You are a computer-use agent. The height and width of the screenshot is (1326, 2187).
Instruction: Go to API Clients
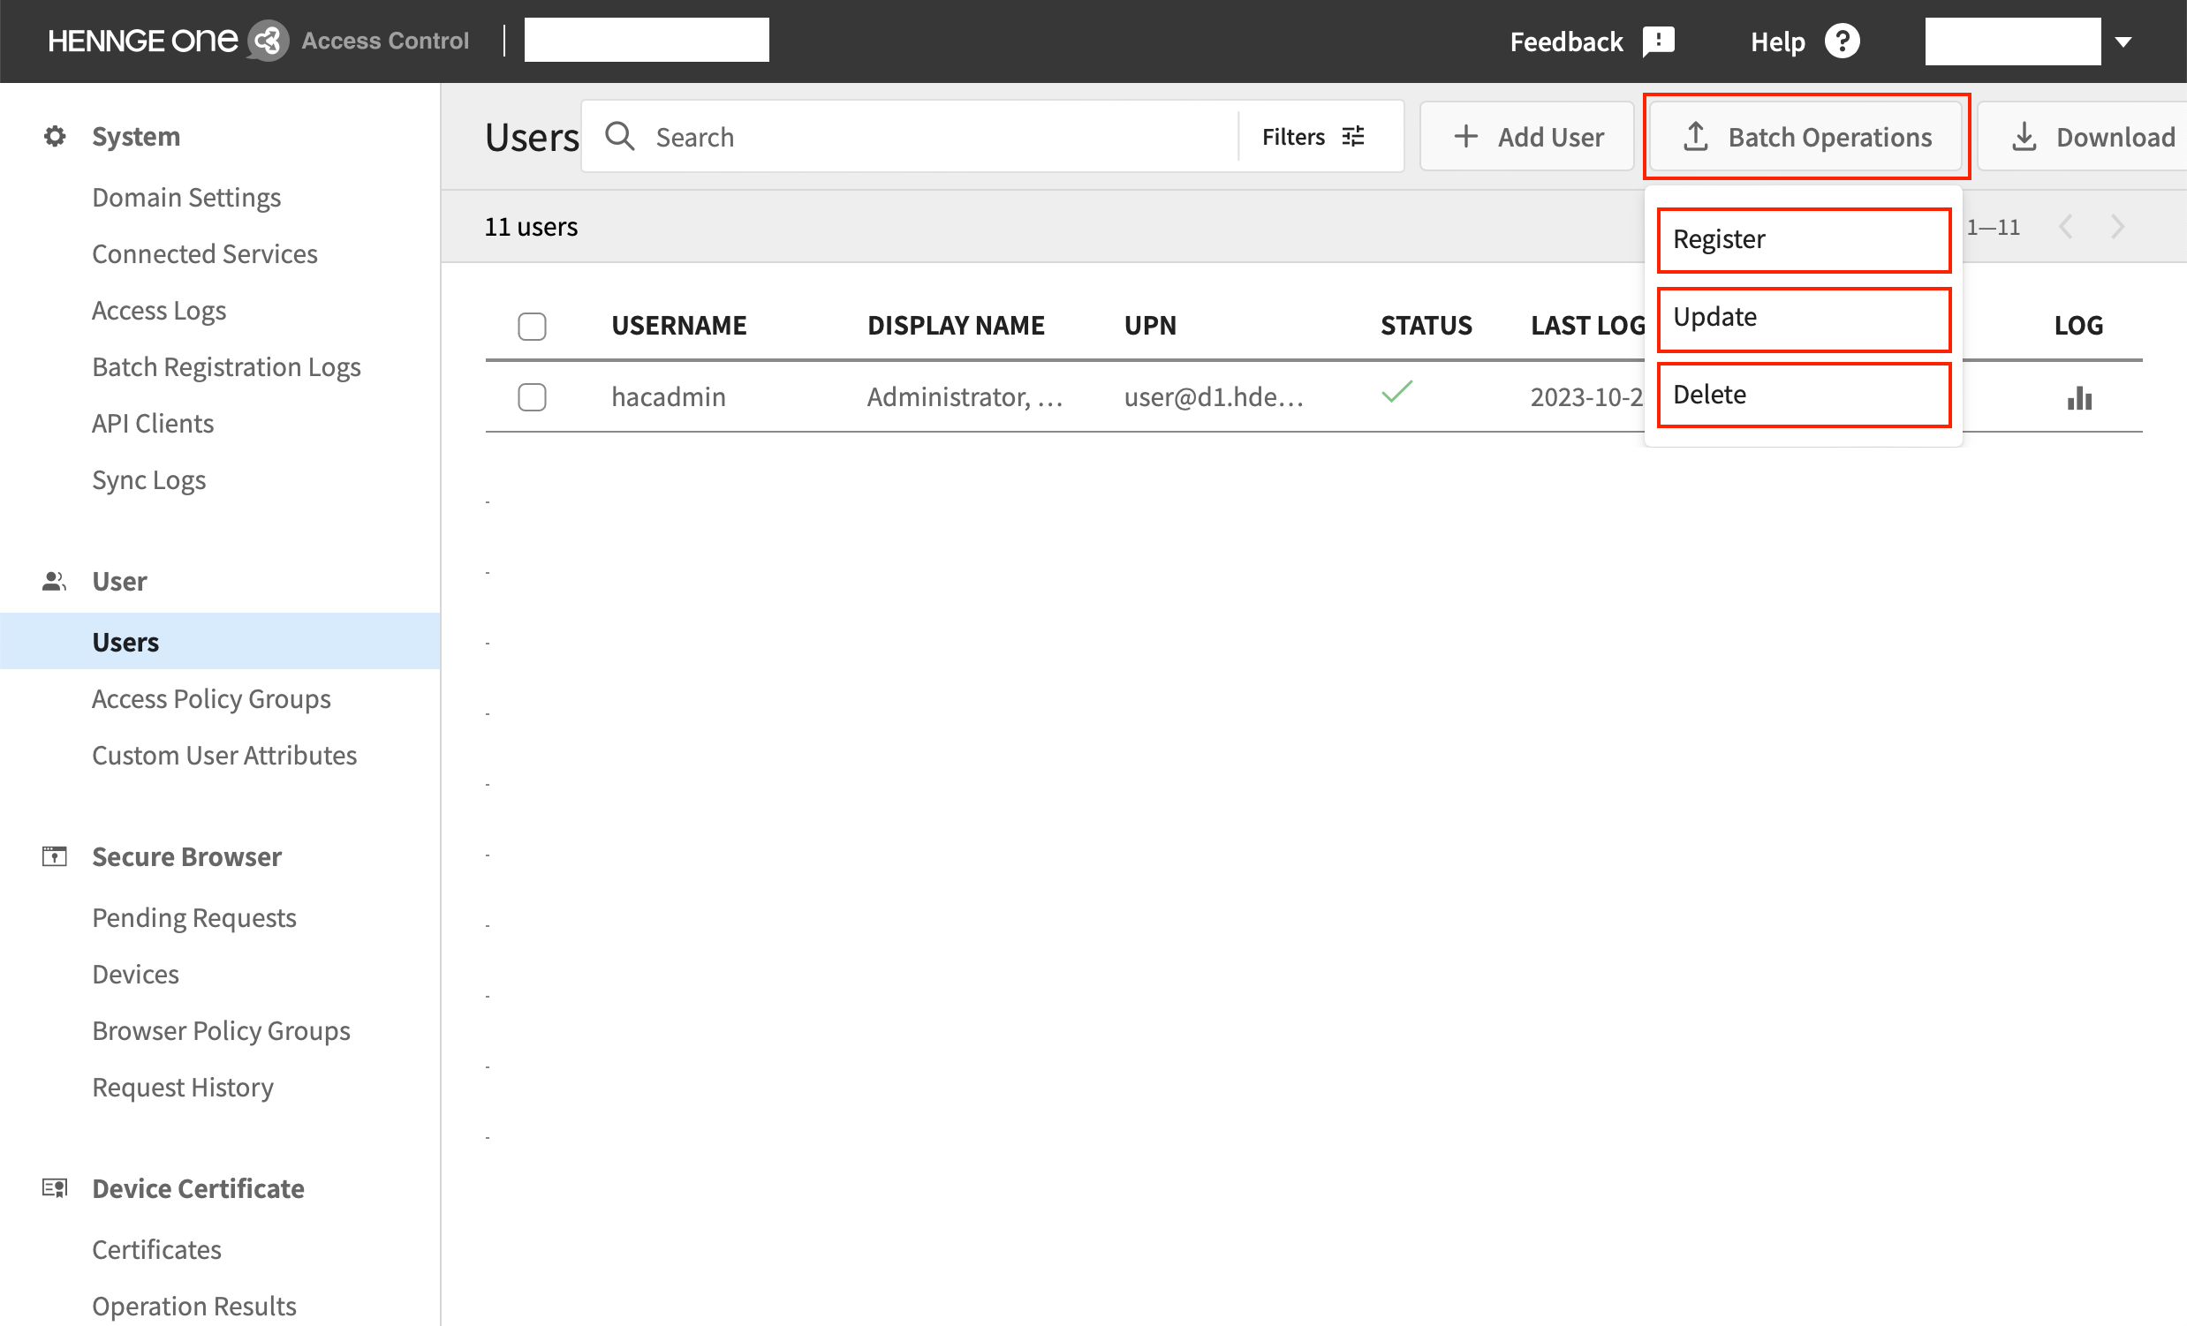point(153,423)
